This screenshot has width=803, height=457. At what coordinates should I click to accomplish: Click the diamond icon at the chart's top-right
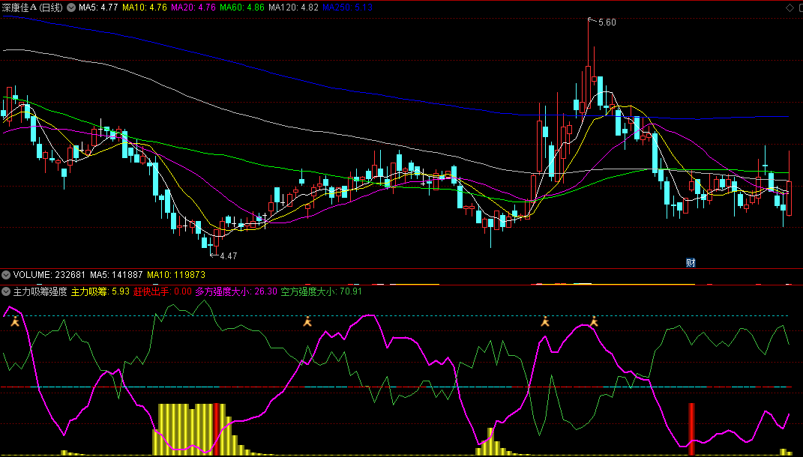pyautogui.click(x=790, y=7)
